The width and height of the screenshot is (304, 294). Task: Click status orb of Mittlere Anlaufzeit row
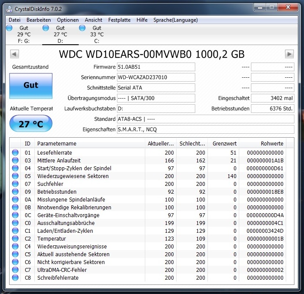pos(15,160)
